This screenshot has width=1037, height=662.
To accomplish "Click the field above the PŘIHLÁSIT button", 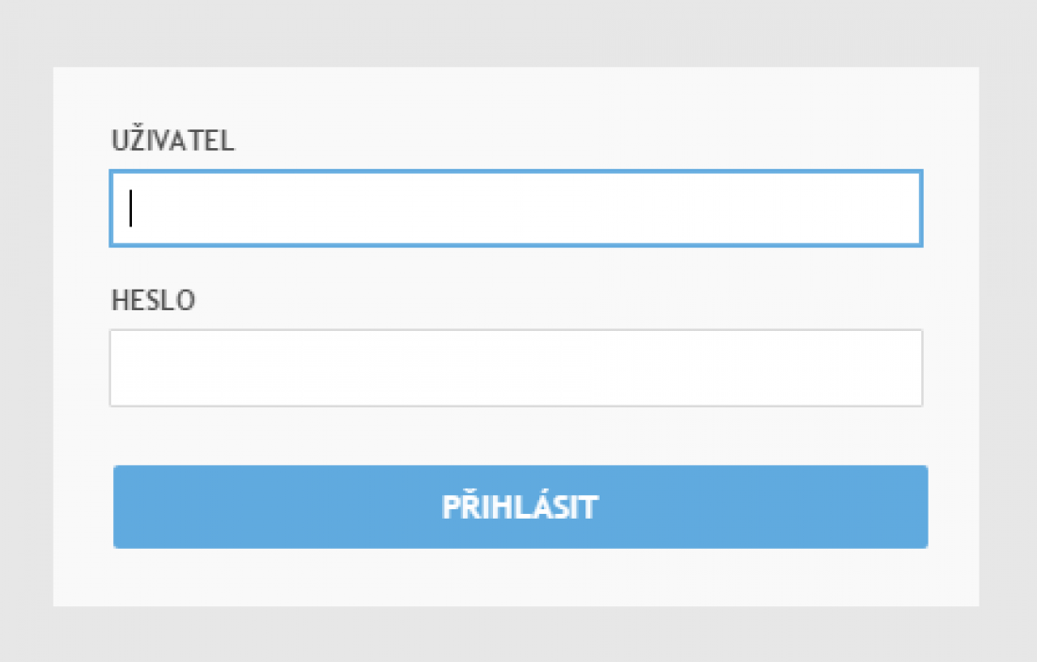I will click(x=516, y=368).
